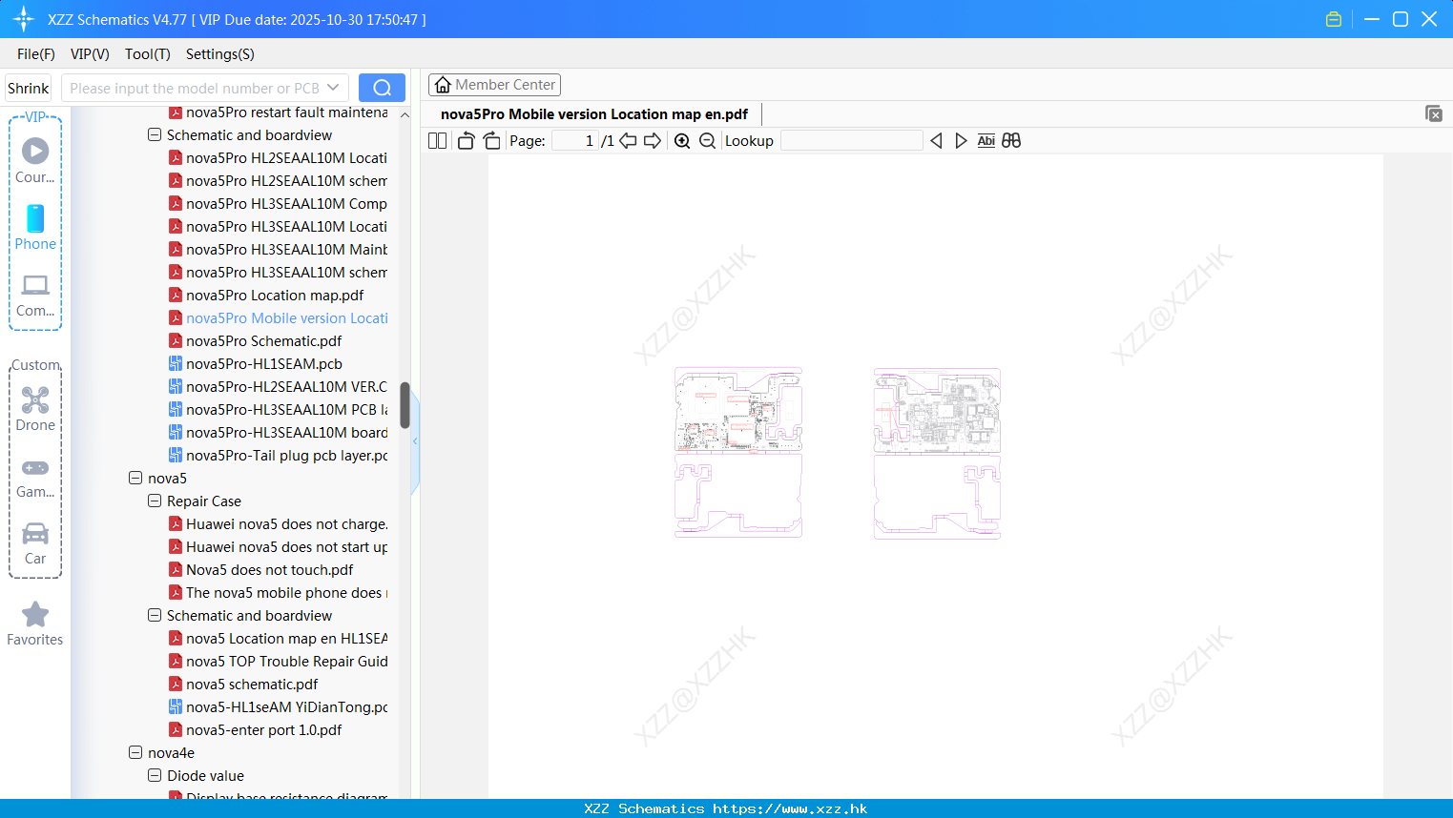Click the file tree vertical scrollbar thumb

(405, 405)
